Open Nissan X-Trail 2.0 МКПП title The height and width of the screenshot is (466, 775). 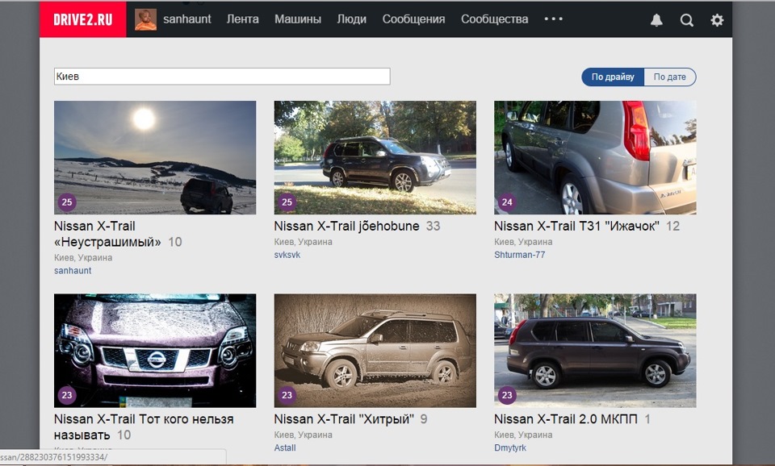(x=566, y=419)
